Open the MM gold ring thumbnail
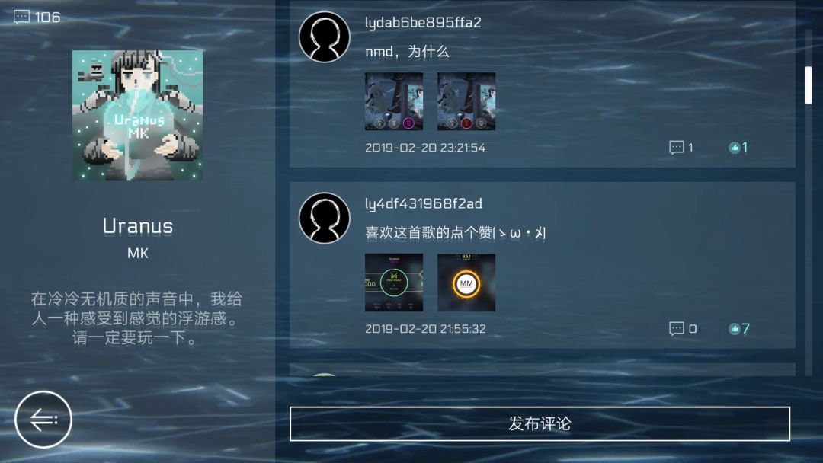The width and height of the screenshot is (823, 463). [x=466, y=283]
